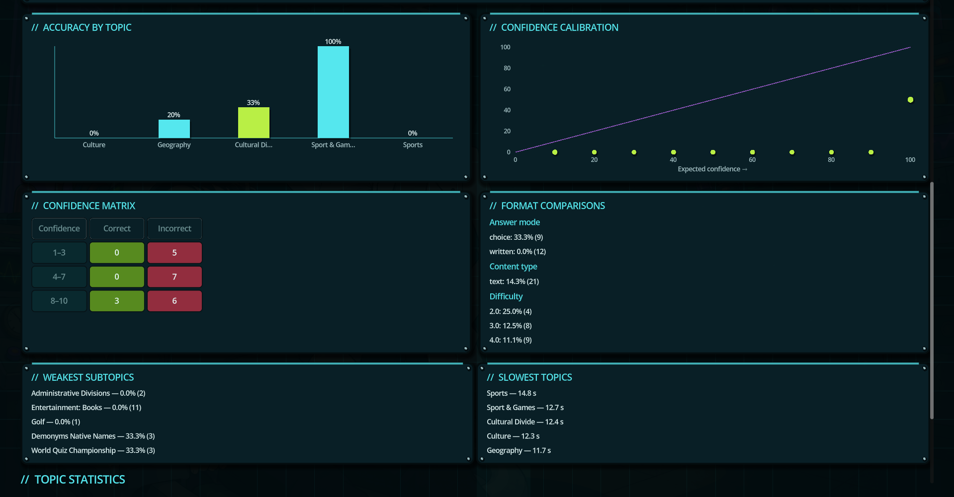The height and width of the screenshot is (497, 954).
Task: Click Geography — 11.7 s row
Action: 519,450
